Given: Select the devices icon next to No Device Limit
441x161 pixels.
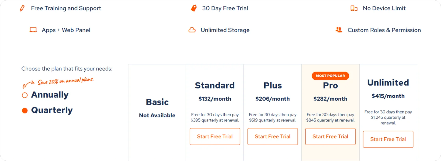Looking at the screenshot, I should point(354,8).
